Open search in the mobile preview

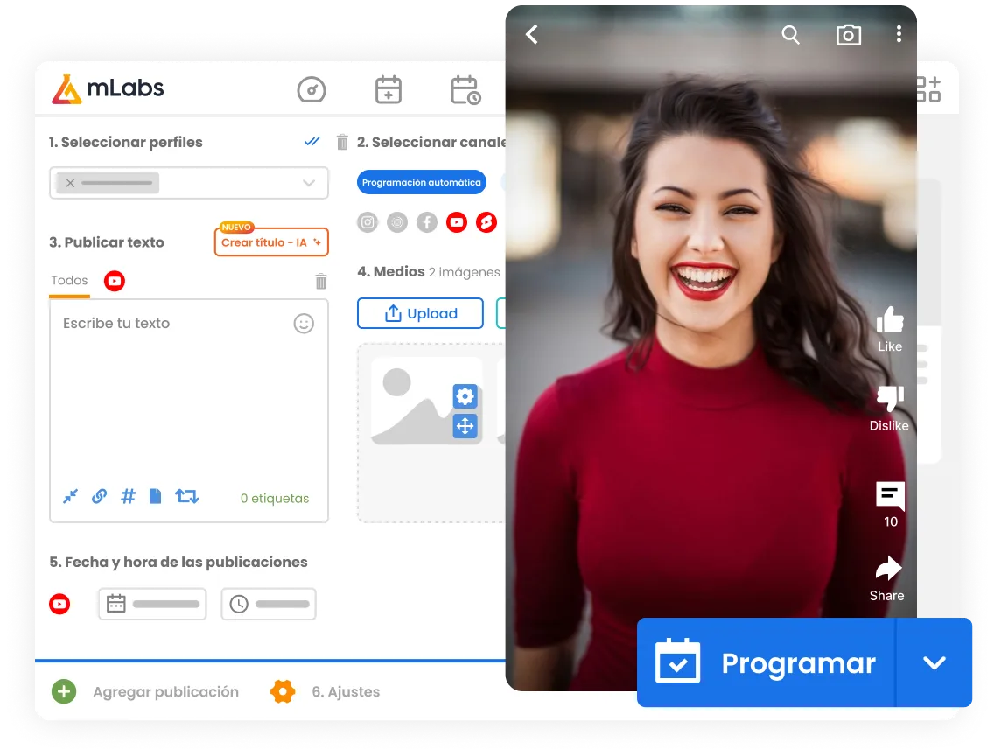click(x=790, y=35)
